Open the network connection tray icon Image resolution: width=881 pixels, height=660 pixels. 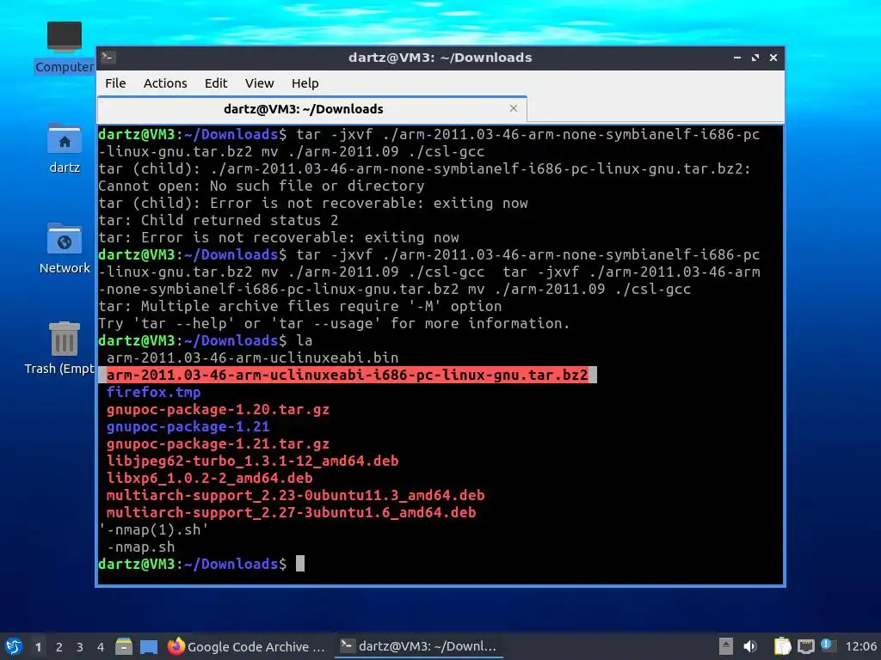(x=805, y=646)
